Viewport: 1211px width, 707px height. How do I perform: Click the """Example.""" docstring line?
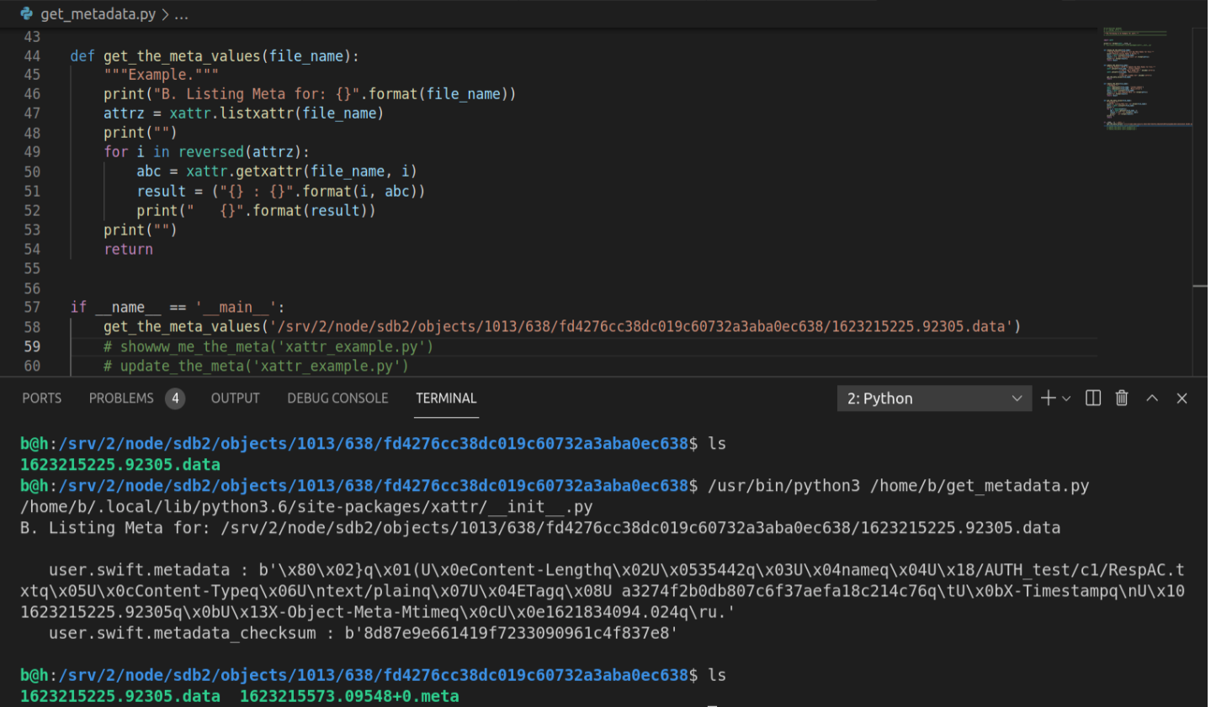[161, 75]
